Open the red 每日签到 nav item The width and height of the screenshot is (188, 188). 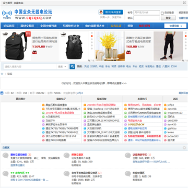click(x=144, y=26)
